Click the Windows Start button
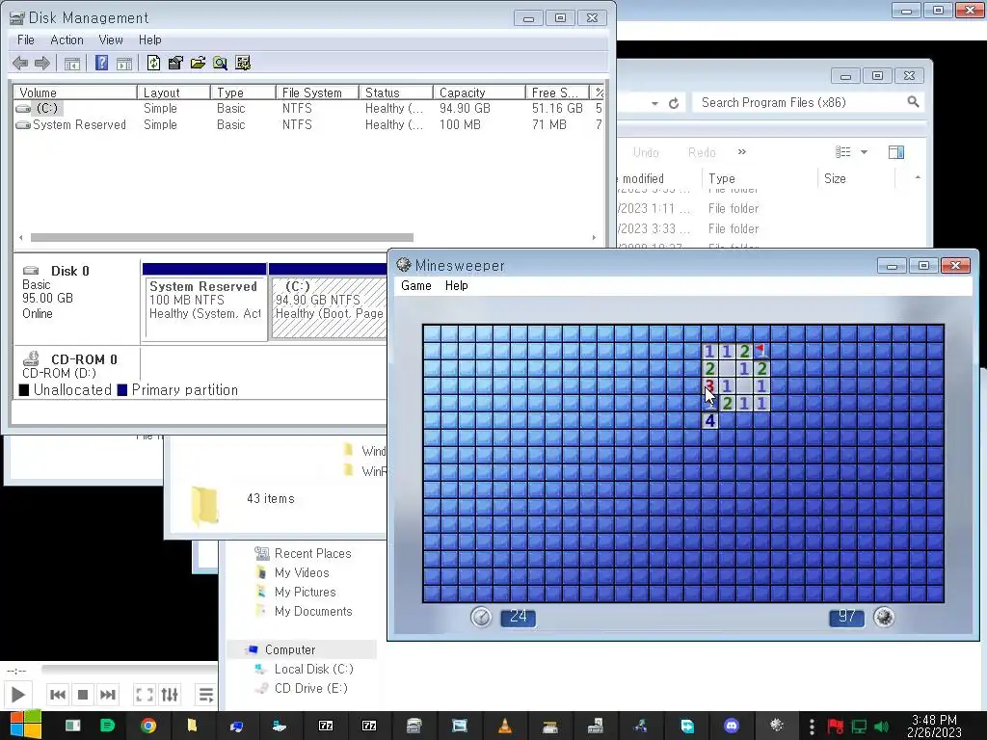This screenshot has height=740, width=987. [25, 726]
